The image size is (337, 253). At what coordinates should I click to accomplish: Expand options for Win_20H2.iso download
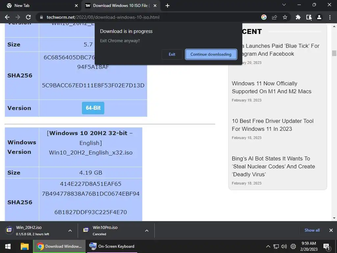tap(70, 231)
